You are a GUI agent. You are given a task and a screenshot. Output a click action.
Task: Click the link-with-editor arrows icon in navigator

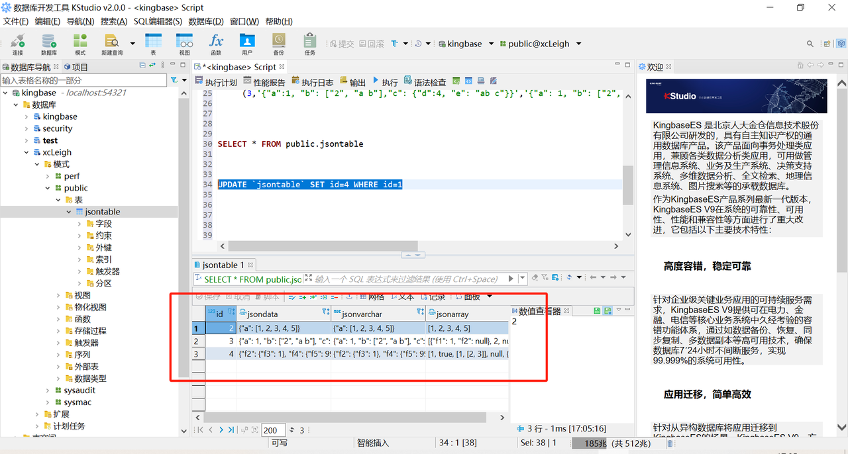coord(152,66)
